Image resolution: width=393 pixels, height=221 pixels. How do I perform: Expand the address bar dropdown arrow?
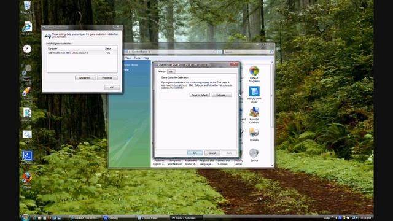click(x=215, y=52)
